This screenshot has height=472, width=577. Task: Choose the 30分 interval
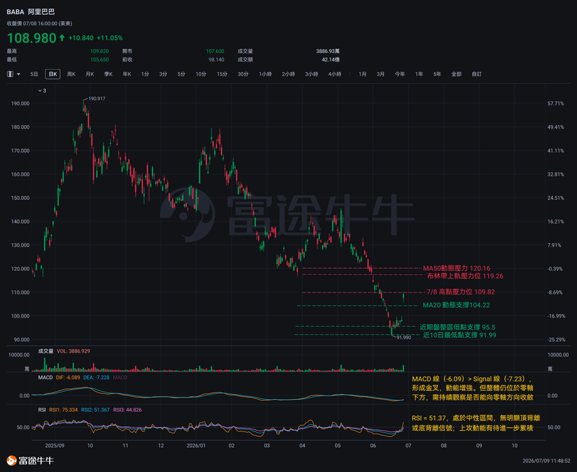[x=243, y=74]
